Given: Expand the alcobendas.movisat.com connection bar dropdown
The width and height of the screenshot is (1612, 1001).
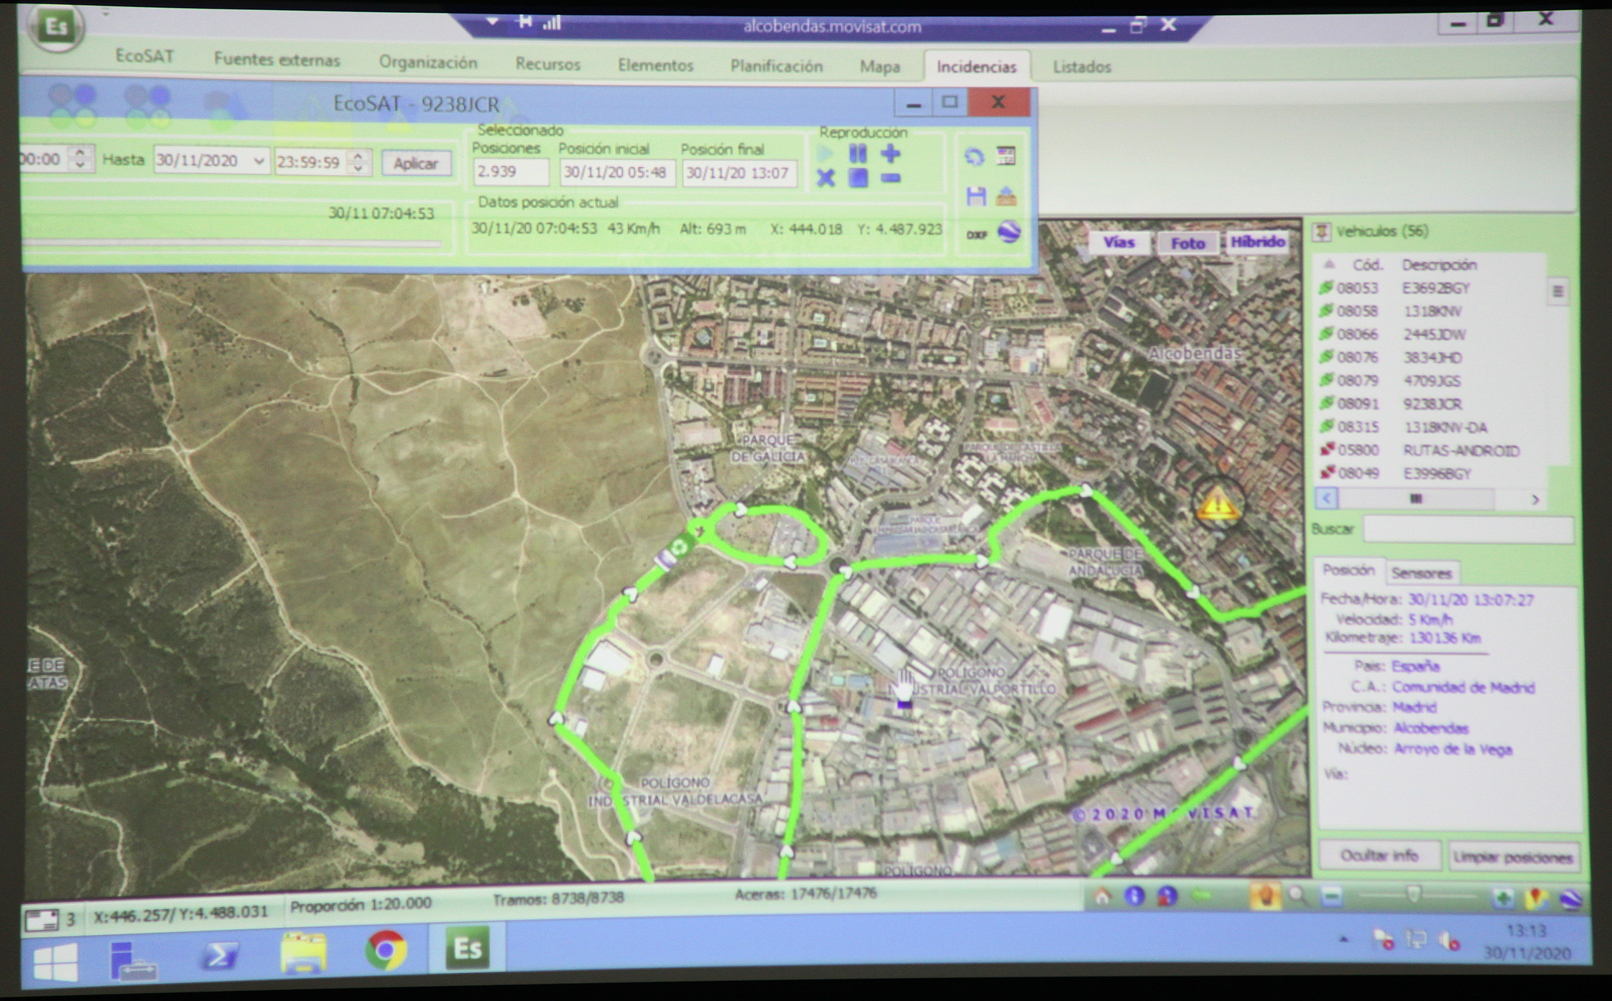Looking at the screenshot, I should click(x=493, y=22).
